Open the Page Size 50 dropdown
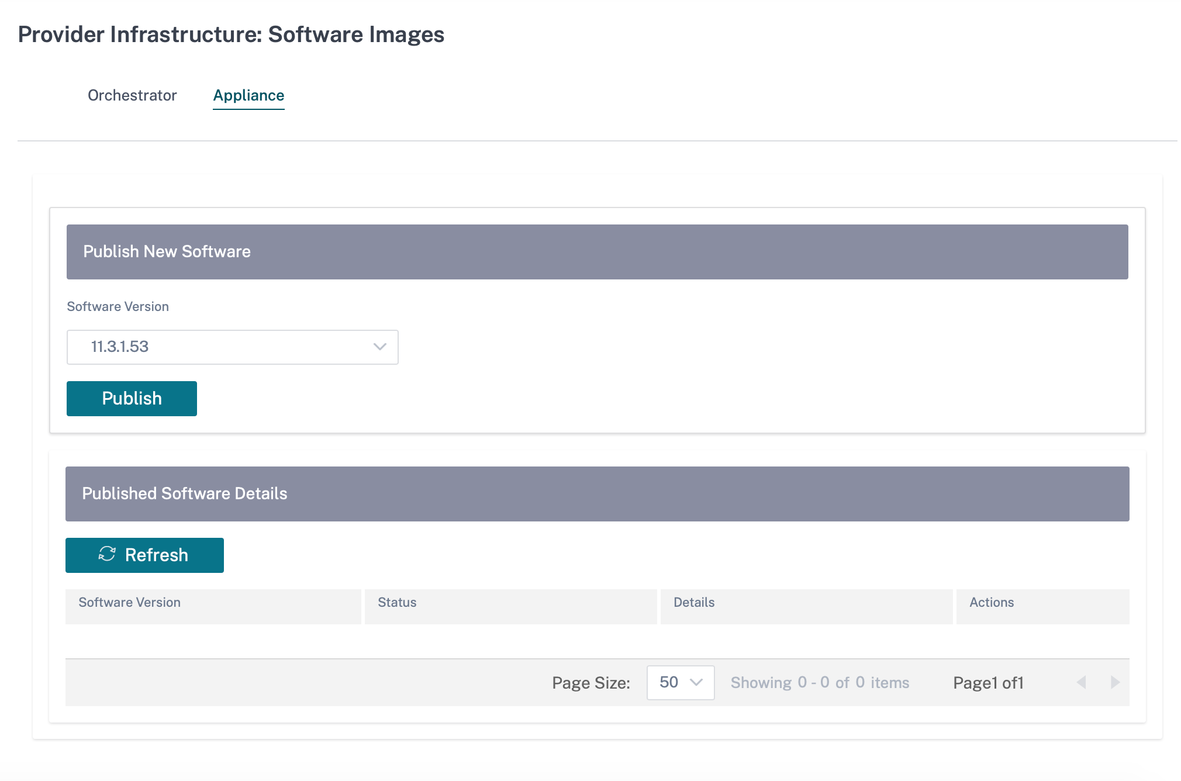The height and width of the screenshot is (781, 1181). click(681, 682)
